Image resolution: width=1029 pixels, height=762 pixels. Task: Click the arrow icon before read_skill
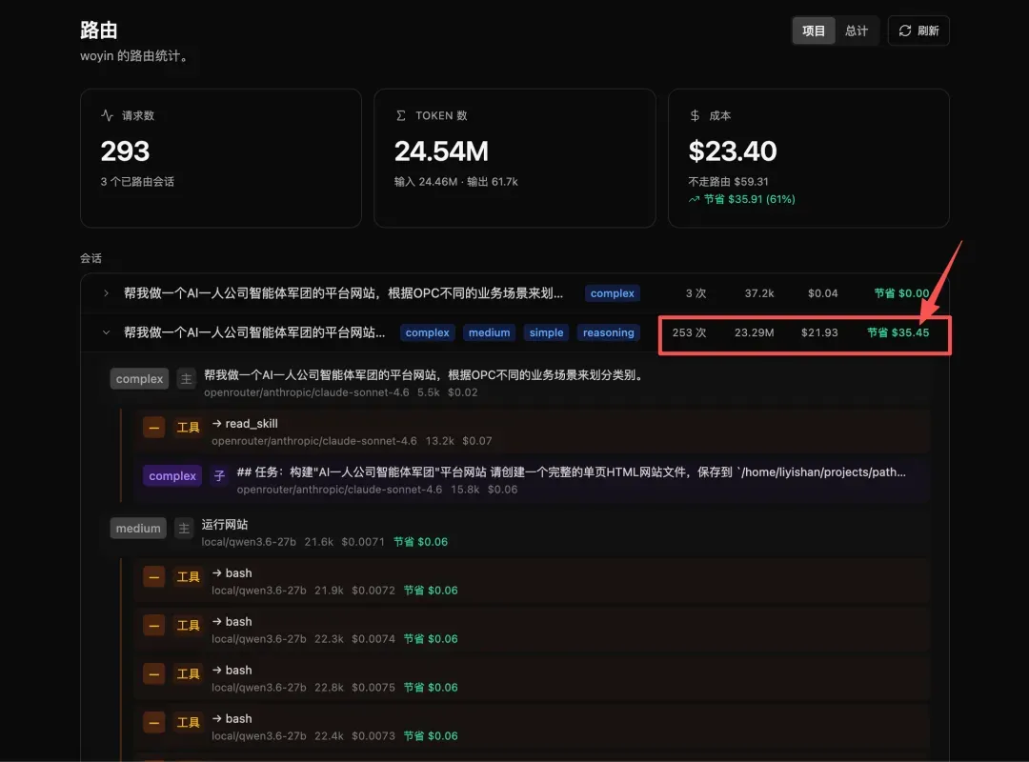click(x=216, y=424)
